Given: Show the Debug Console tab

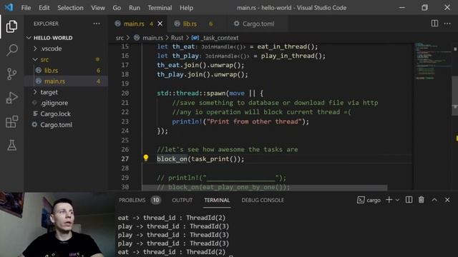Looking at the screenshot, I should [x=263, y=200].
